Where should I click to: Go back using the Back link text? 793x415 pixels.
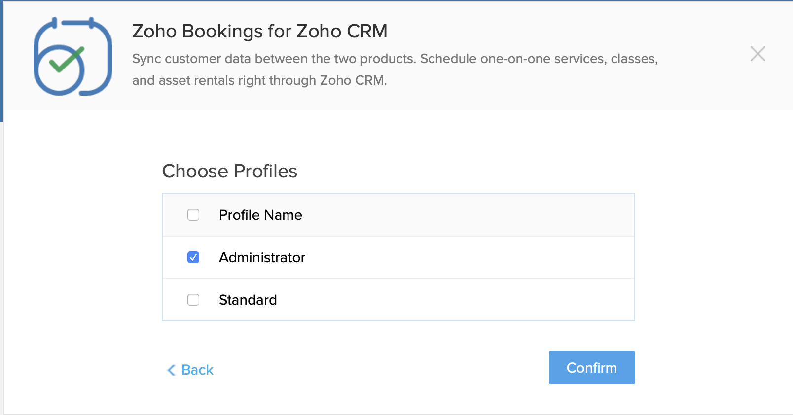tap(197, 370)
